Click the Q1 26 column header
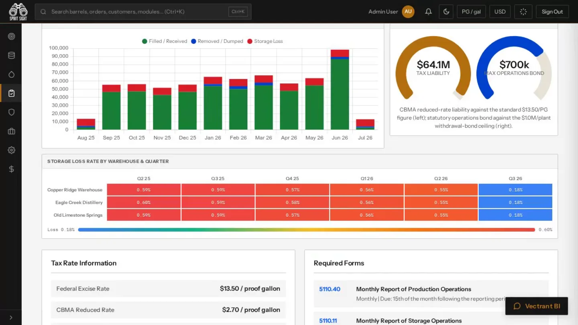 (x=366, y=179)
